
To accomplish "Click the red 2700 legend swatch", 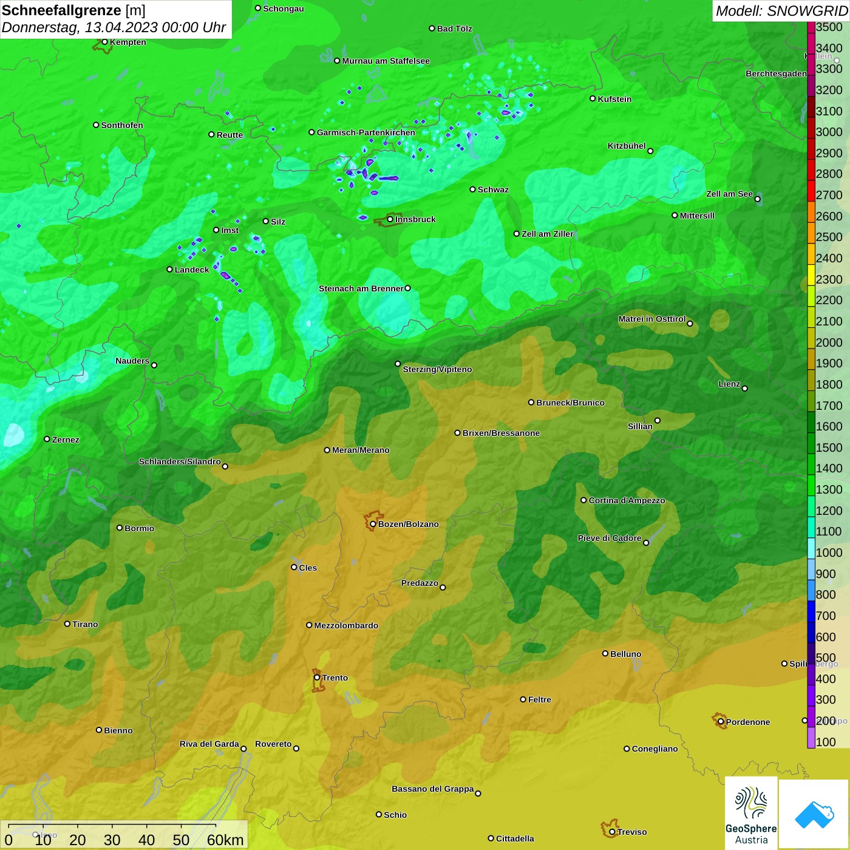I will click(811, 191).
